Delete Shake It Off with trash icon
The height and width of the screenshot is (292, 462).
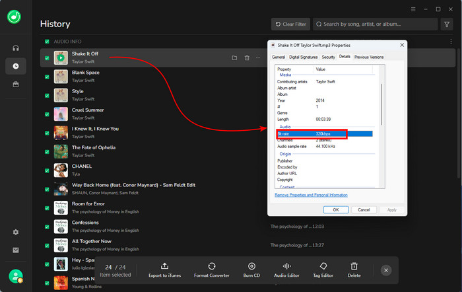(x=247, y=58)
